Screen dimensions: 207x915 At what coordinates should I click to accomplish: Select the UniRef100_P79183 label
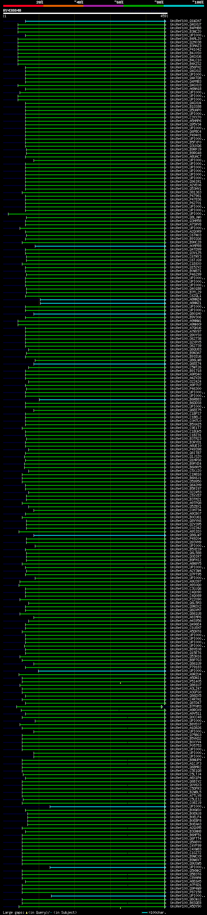coord(185,667)
